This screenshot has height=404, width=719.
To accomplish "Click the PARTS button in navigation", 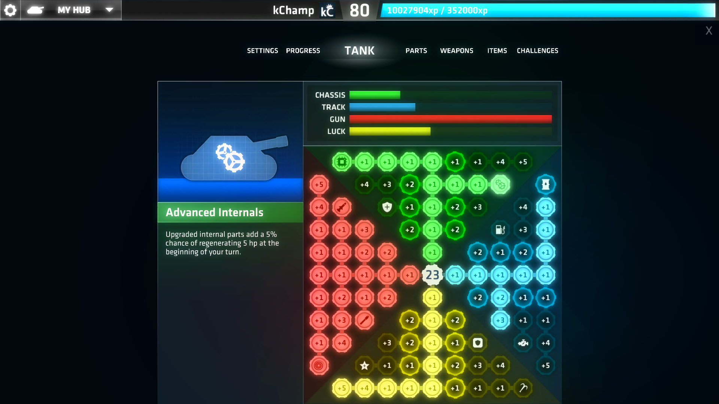I will pyautogui.click(x=416, y=50).
